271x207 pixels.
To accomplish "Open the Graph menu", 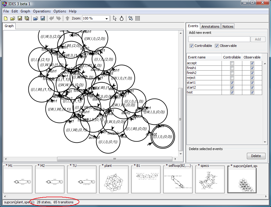I will [25, 11].
